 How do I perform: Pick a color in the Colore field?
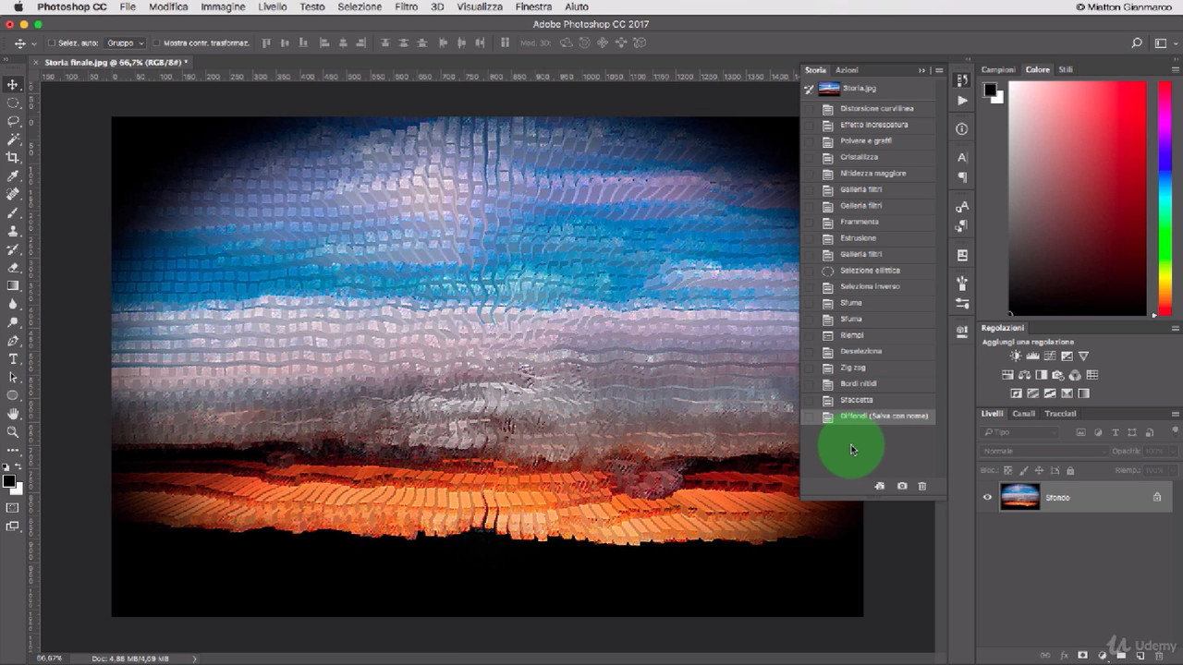[1077, 198]
